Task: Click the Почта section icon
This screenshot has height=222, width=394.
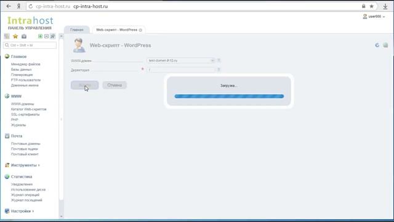Action: coord(7,136)
